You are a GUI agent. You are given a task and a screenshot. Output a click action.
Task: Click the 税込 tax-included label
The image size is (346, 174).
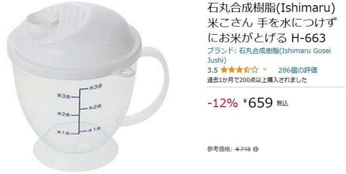282,103
